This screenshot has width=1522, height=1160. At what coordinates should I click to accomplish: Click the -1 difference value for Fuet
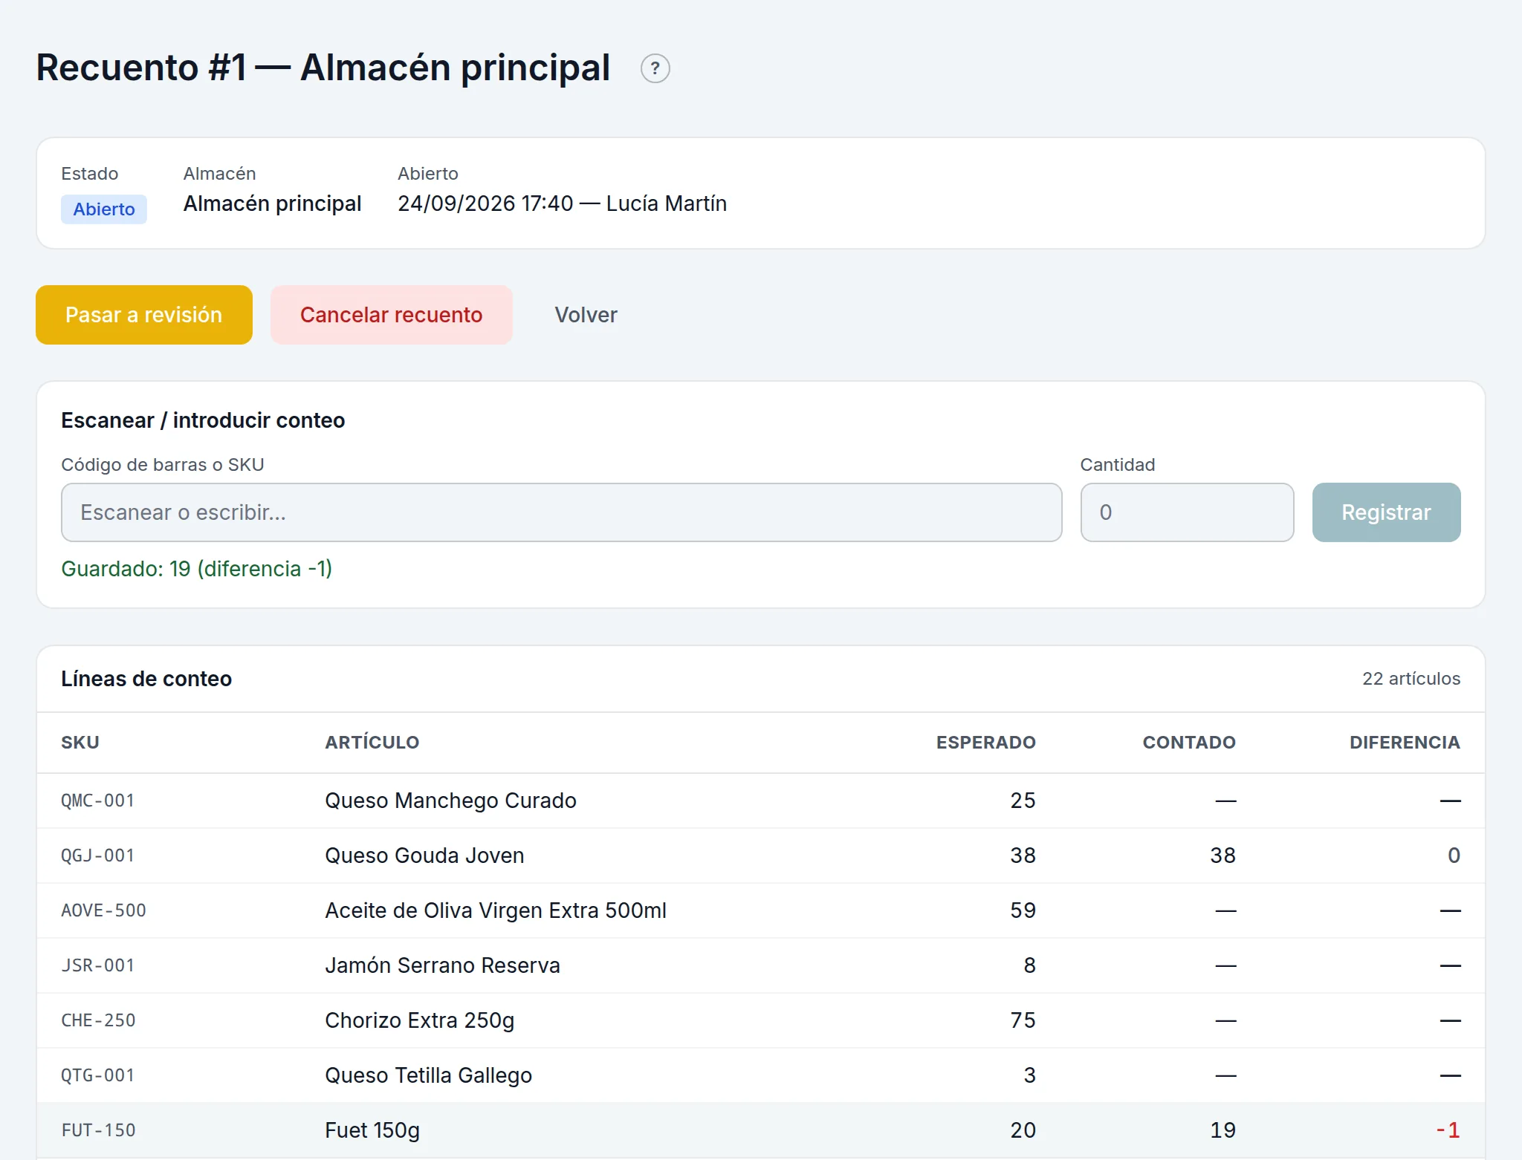click(1448, 1130)
